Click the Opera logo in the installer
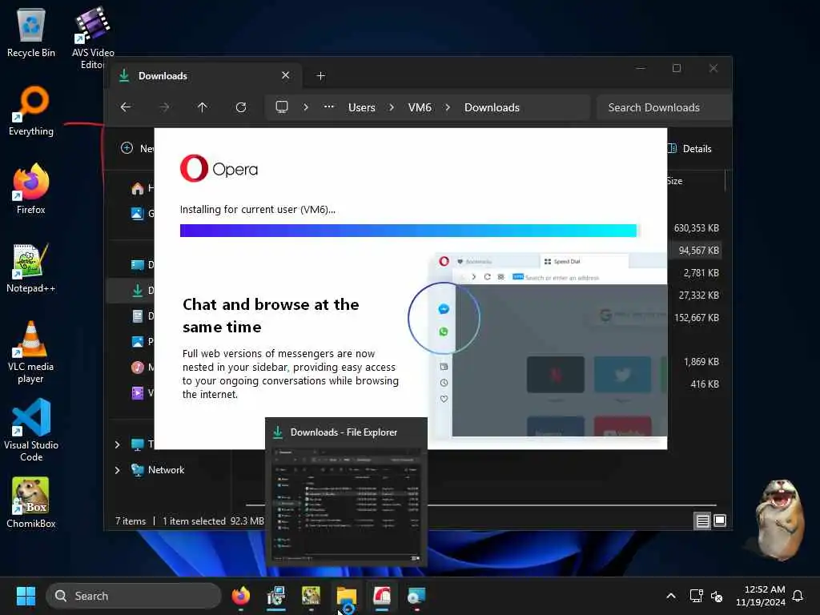 click(219, 168)
